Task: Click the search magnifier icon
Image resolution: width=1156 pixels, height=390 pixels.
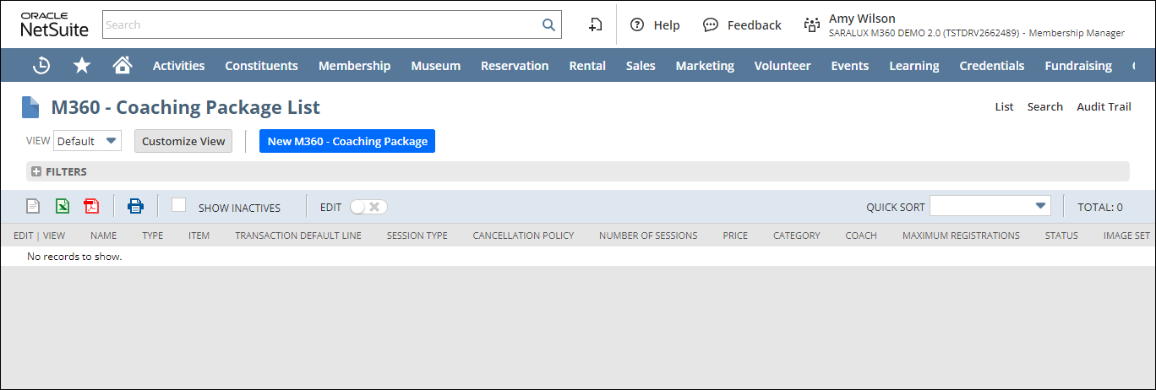Action: tap(548, 24)
